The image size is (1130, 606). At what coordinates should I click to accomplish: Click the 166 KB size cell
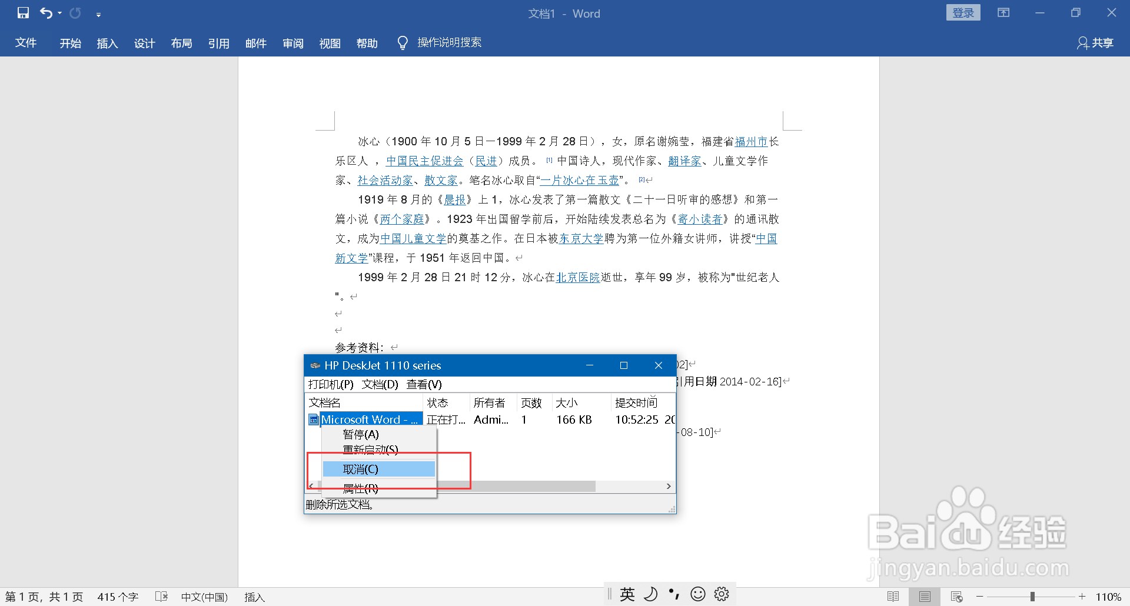(x=574, y=419)
